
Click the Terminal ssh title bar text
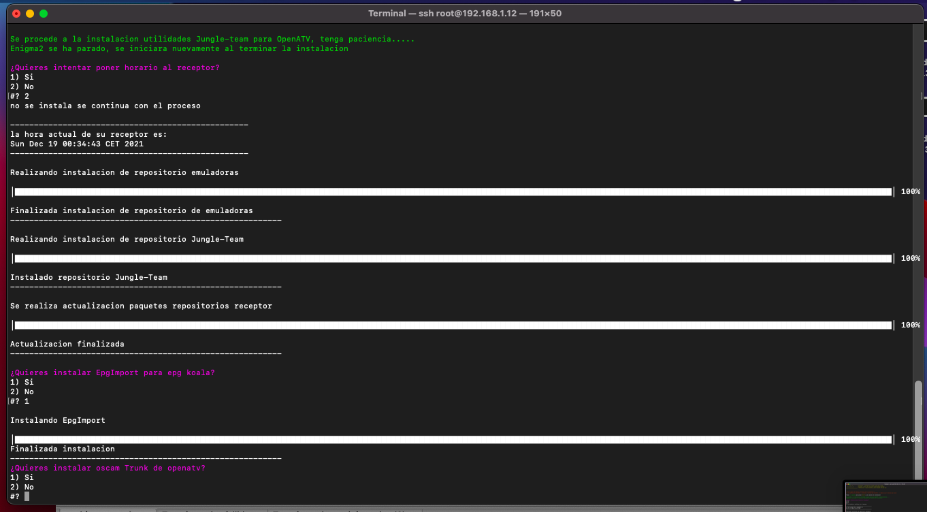coord(464,14)
